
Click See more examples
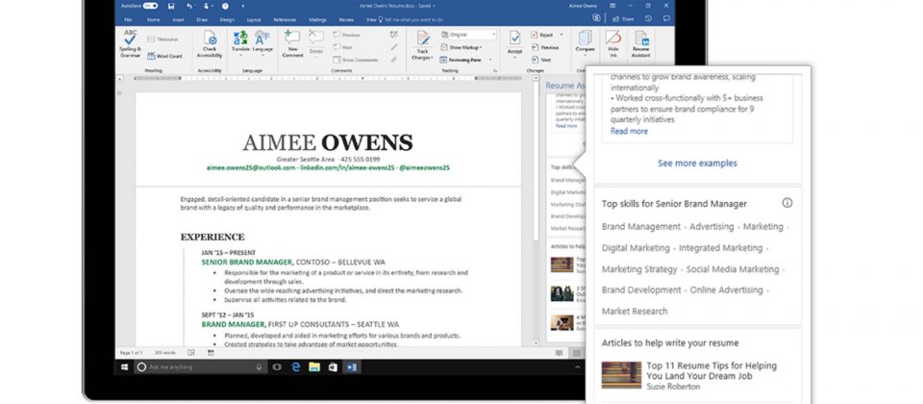pos(697,164)
